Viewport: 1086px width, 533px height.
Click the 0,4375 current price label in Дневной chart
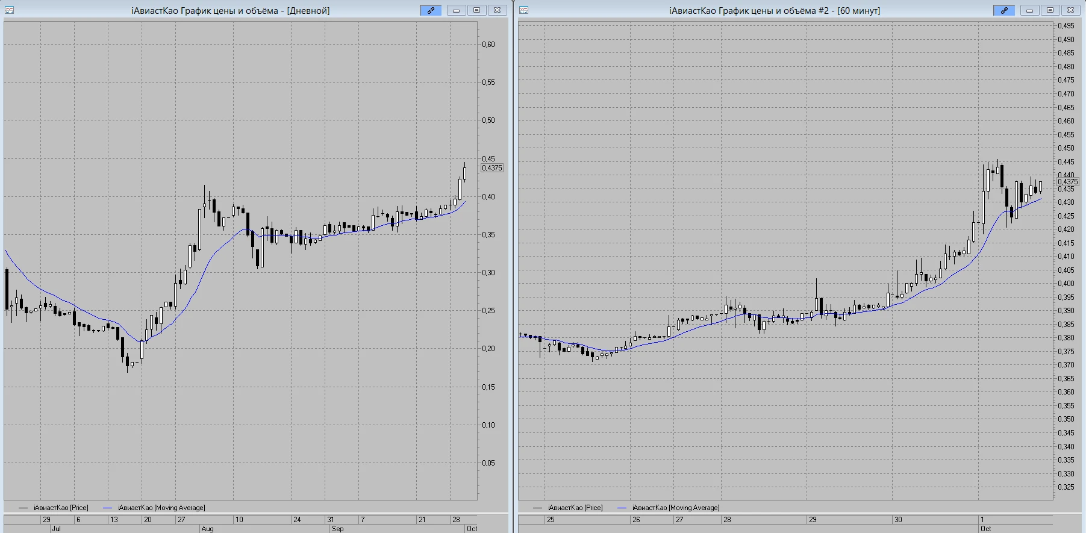(x=492, y=168)
